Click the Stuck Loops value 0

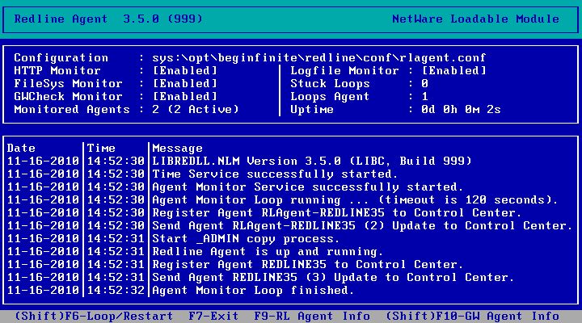pyautogui.click(x=425, y=84)
